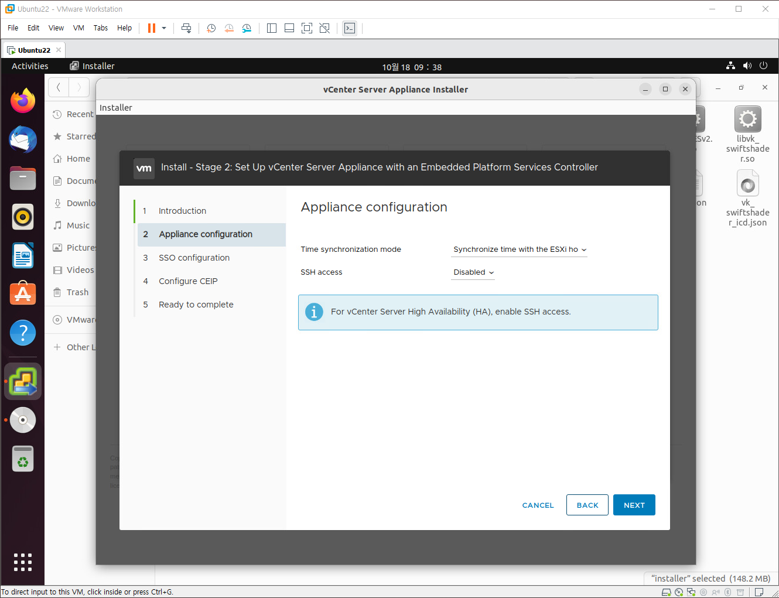Launch Firefox from the dock

point(23,101)
